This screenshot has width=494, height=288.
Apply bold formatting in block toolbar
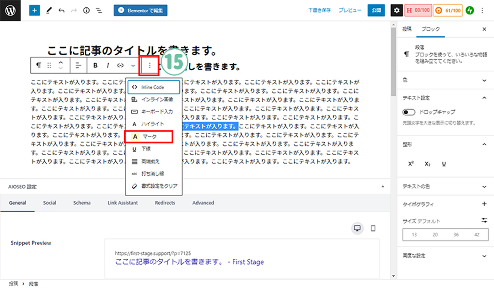pos(95,65)
